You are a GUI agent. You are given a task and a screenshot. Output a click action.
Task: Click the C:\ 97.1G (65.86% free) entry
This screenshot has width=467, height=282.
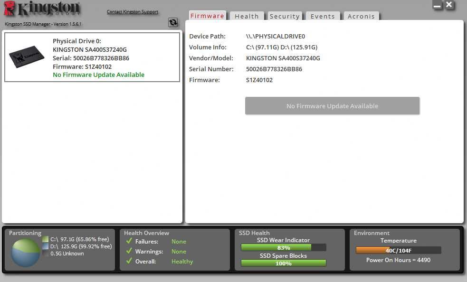click(80, 239)
